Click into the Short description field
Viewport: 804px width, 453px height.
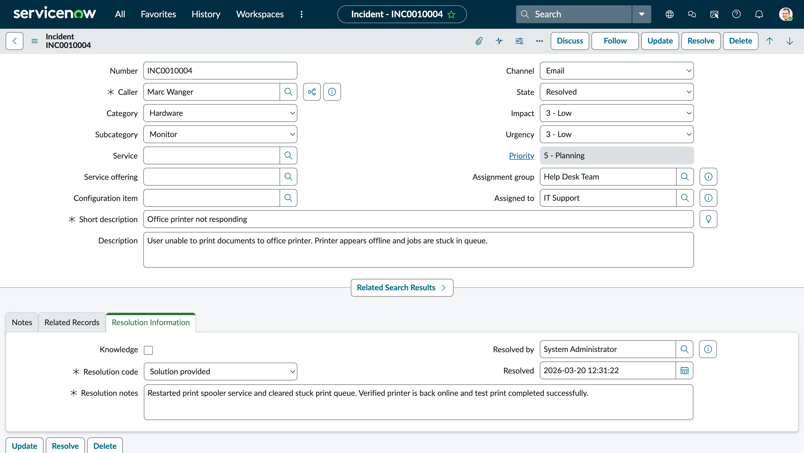pos(418,219)
